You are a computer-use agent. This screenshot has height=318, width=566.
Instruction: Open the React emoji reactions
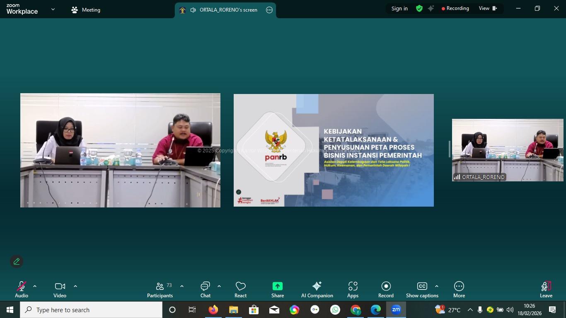pos(240,289)
